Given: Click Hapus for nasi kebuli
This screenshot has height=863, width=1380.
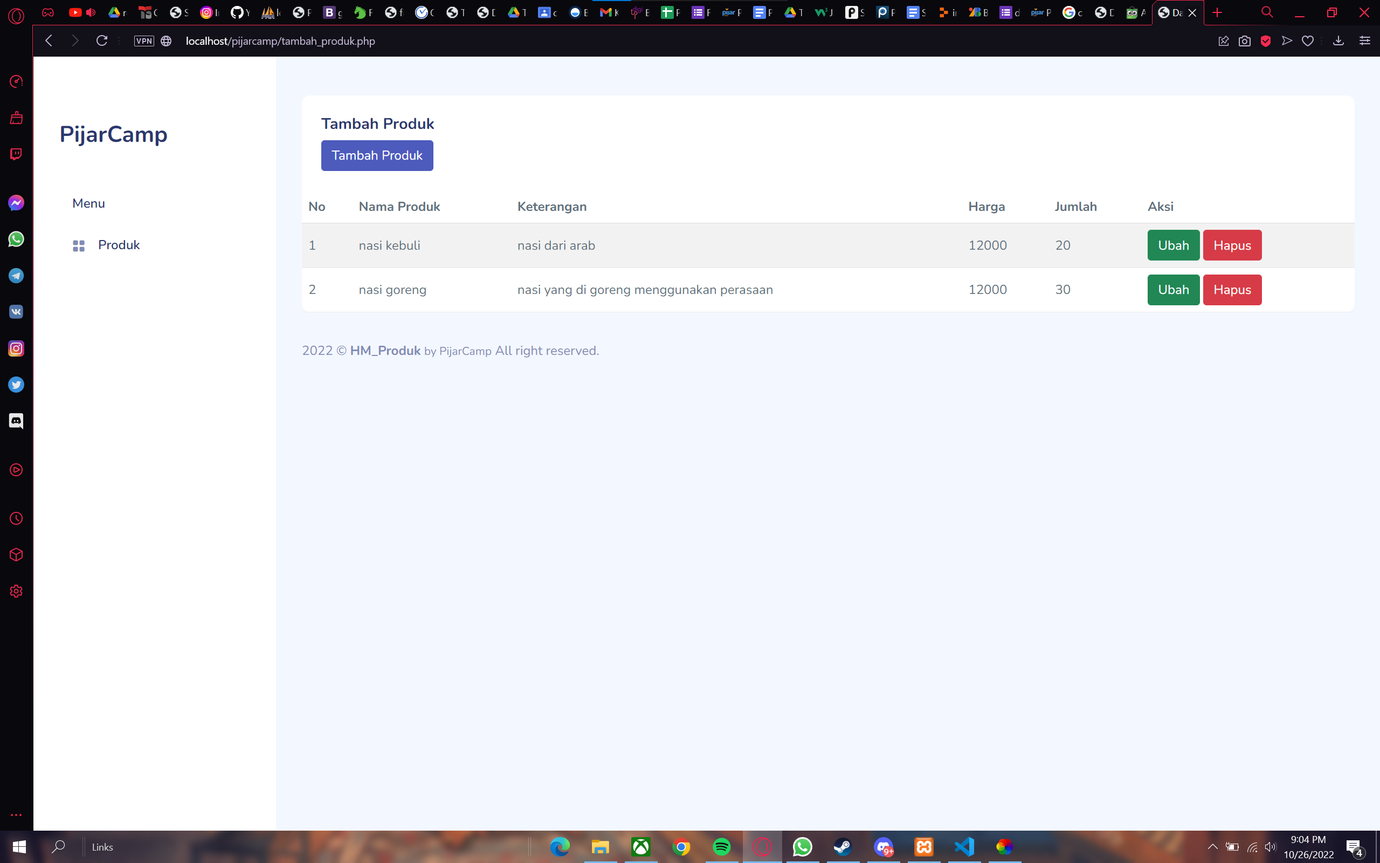Looking at the screenshot, I should click(x=1232, y=245).
